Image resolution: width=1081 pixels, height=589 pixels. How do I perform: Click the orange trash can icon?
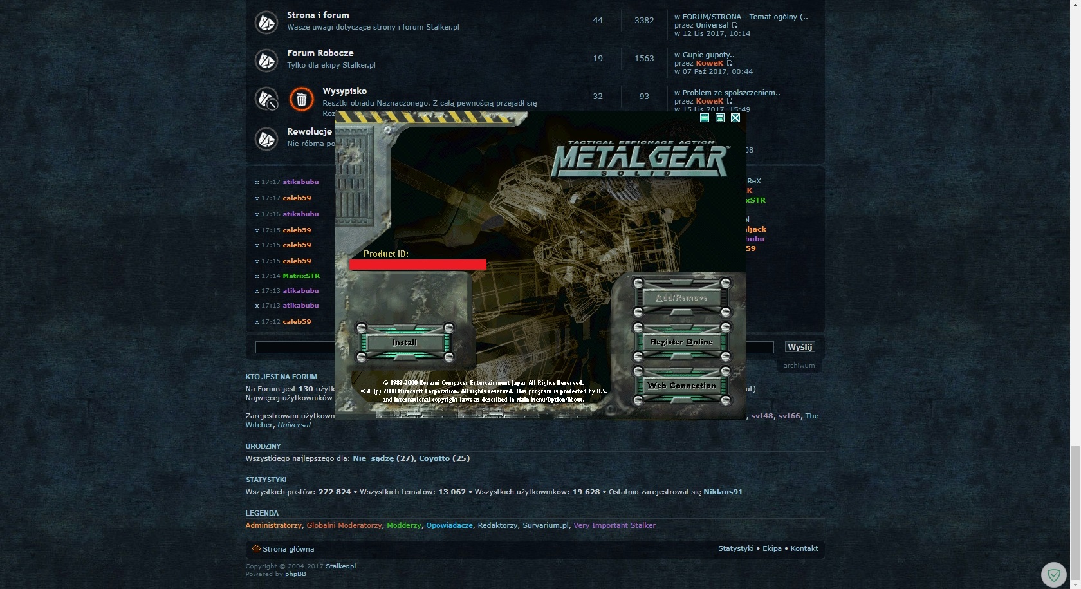coord(301,99)
